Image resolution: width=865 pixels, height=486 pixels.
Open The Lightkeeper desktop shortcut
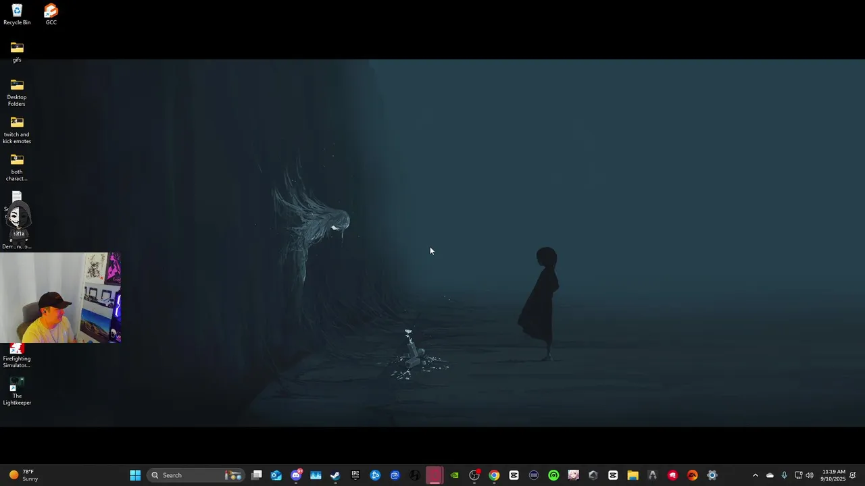point(17,392)
